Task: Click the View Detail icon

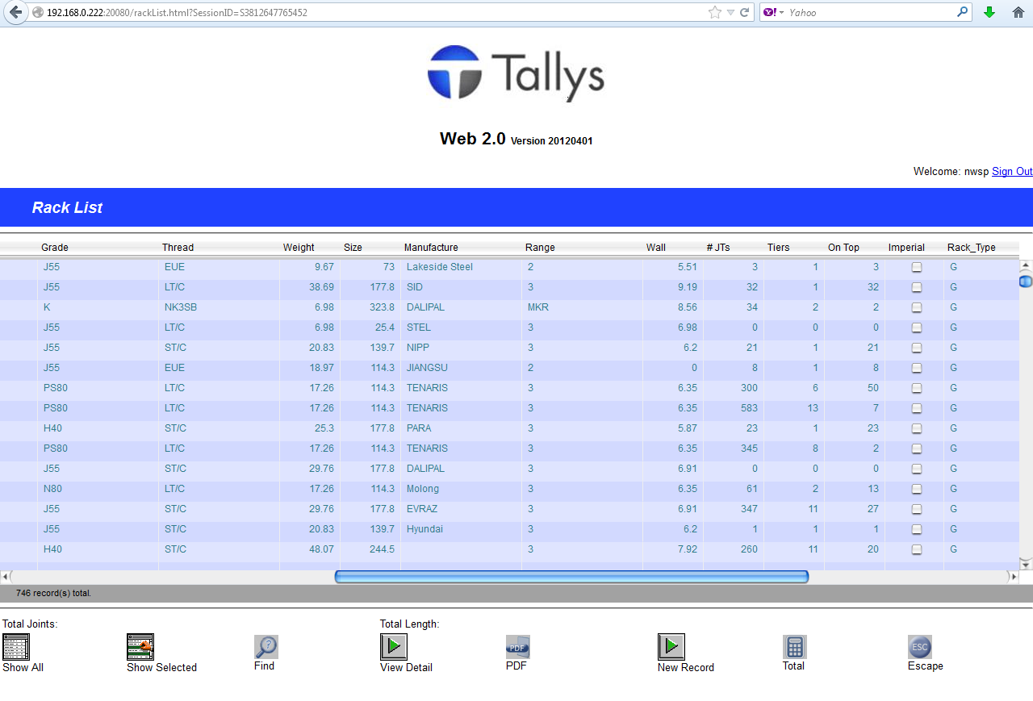Action: point(393,645)
